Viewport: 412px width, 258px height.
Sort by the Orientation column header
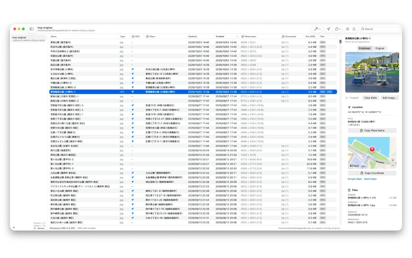(292, 36)
